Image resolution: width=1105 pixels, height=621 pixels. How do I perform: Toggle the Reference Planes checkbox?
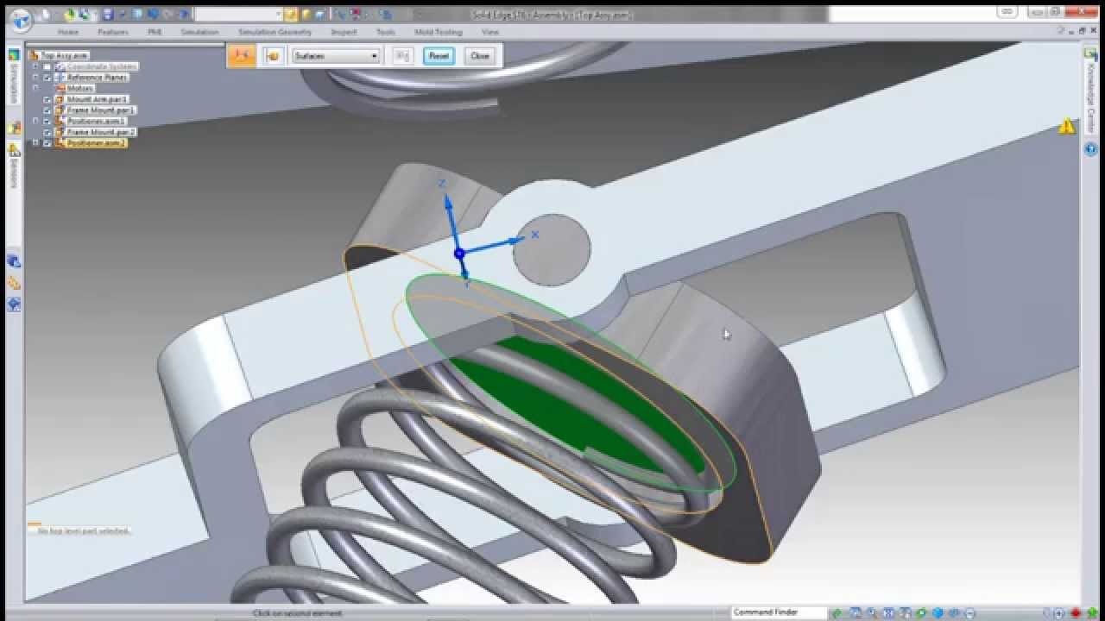click(47, 78)
